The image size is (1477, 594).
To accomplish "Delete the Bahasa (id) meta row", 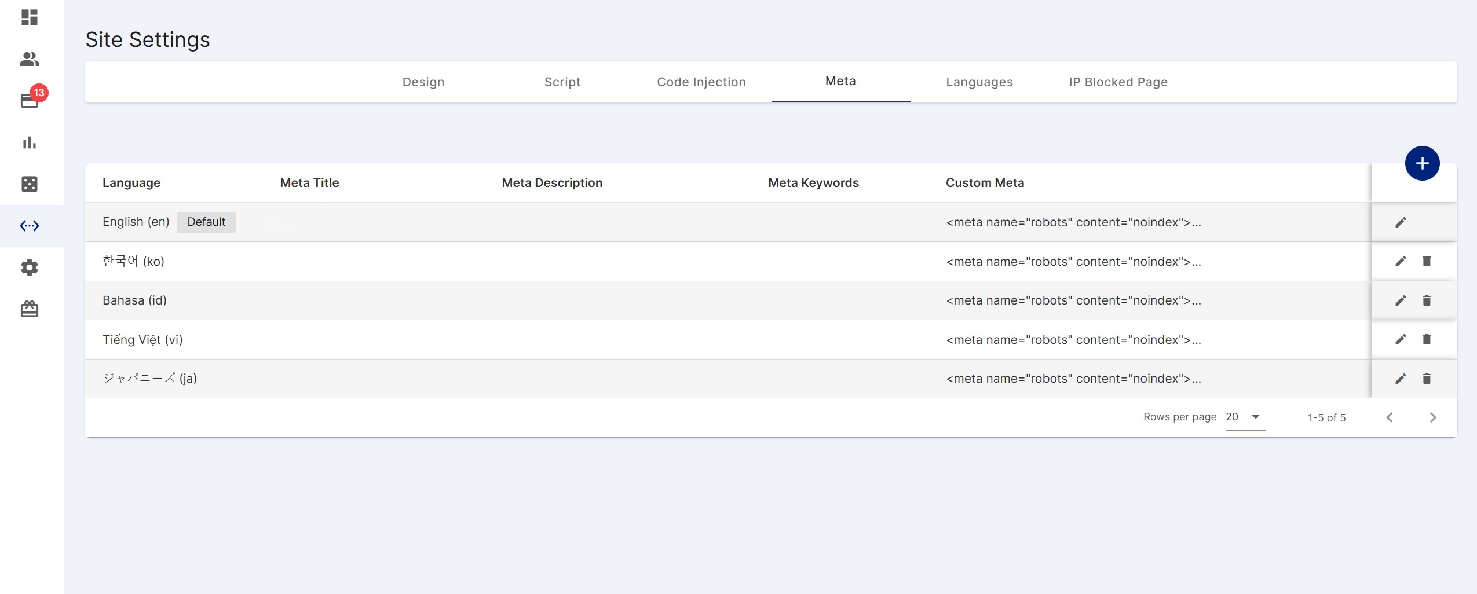I will click(1427, 300).
